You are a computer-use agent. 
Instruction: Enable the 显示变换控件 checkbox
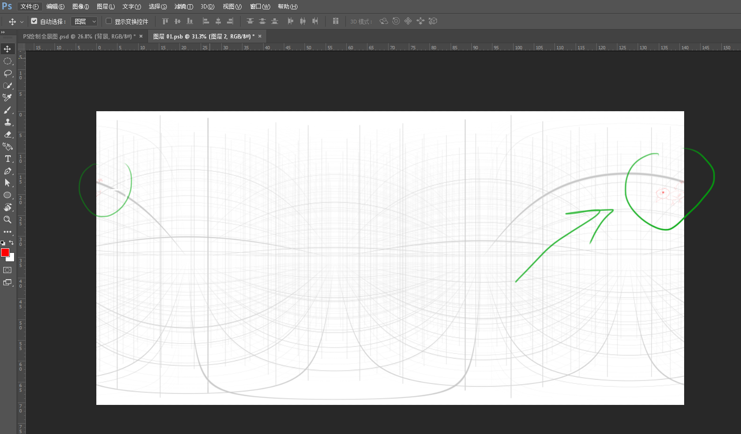(109, 21)
